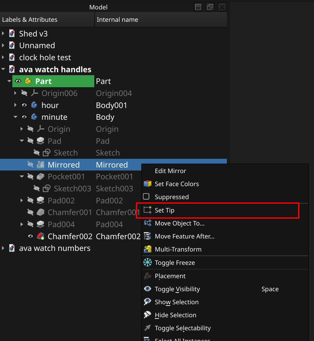
Task: Hide Chamfer002 using its eye icon
Action: [31, 236]
